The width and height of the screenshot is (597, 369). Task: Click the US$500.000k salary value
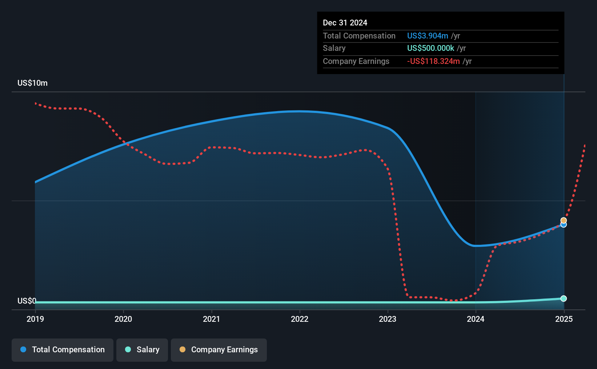430,48
